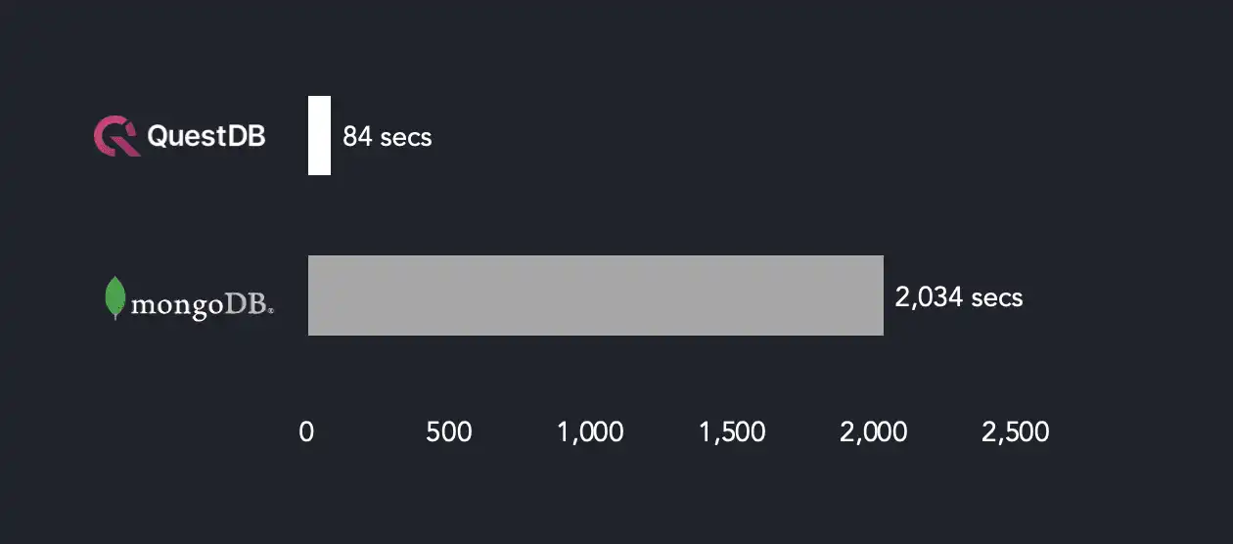
Task: Click the 2,500 axis label
Action: 1016,432
